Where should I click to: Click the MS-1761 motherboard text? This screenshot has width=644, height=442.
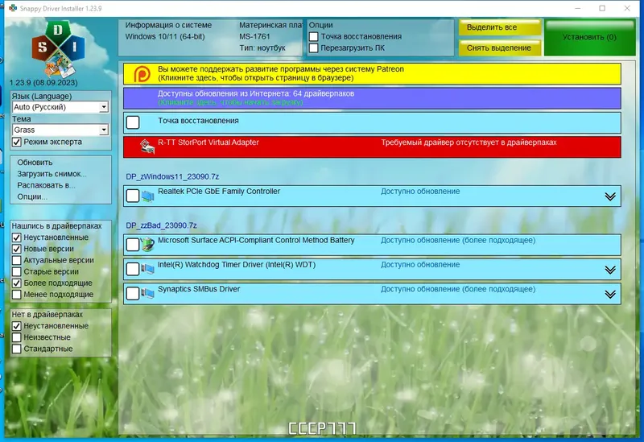pos(254,36)
